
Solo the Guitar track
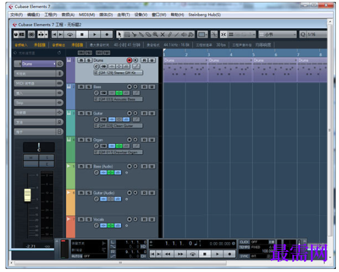(x=89, y=114)
